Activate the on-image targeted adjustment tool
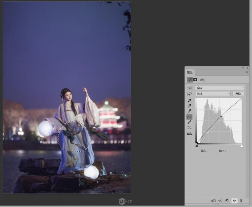This screenshot has height=207, width=252. [189, 94]
